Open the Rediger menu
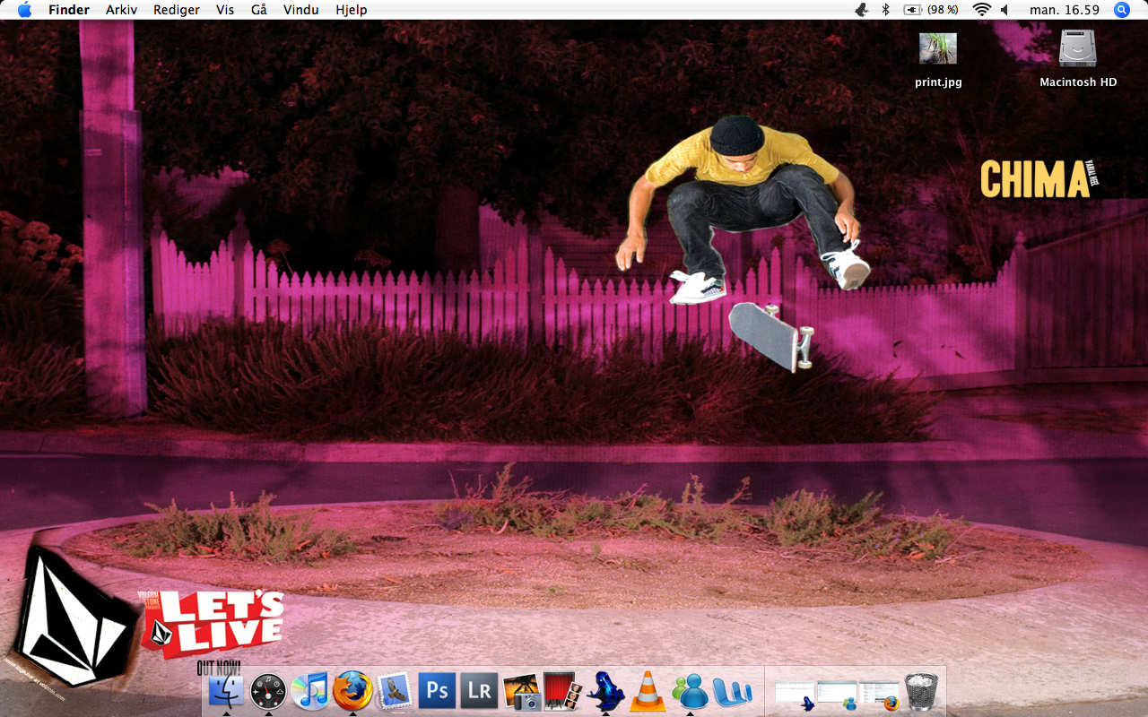1148x717 pixels. tap(176, 10)
